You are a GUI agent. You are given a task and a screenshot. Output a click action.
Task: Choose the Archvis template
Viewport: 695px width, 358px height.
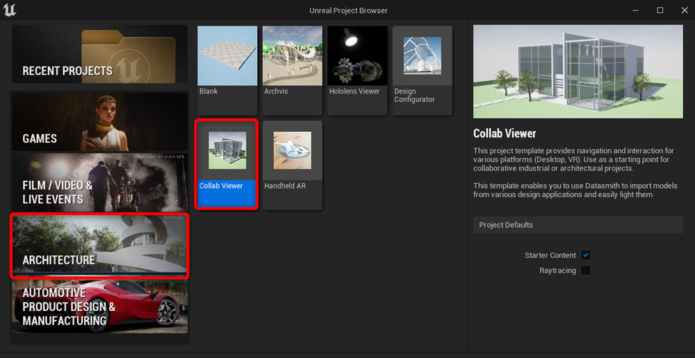[293, 70]
